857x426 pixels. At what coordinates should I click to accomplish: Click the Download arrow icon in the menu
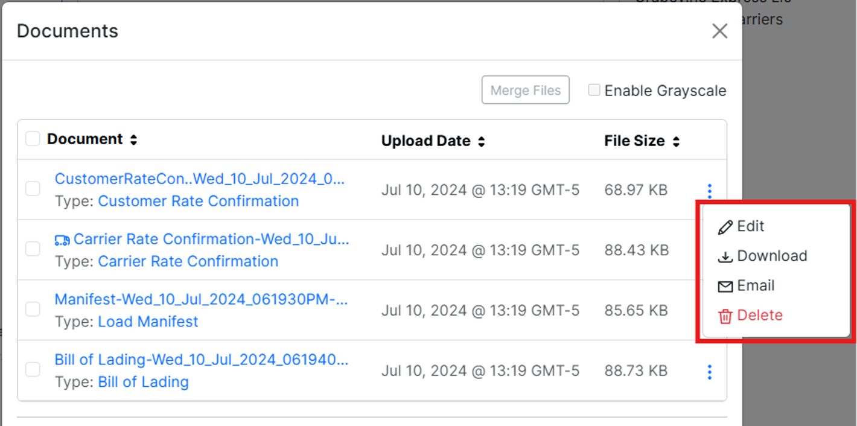pos(725,256)
